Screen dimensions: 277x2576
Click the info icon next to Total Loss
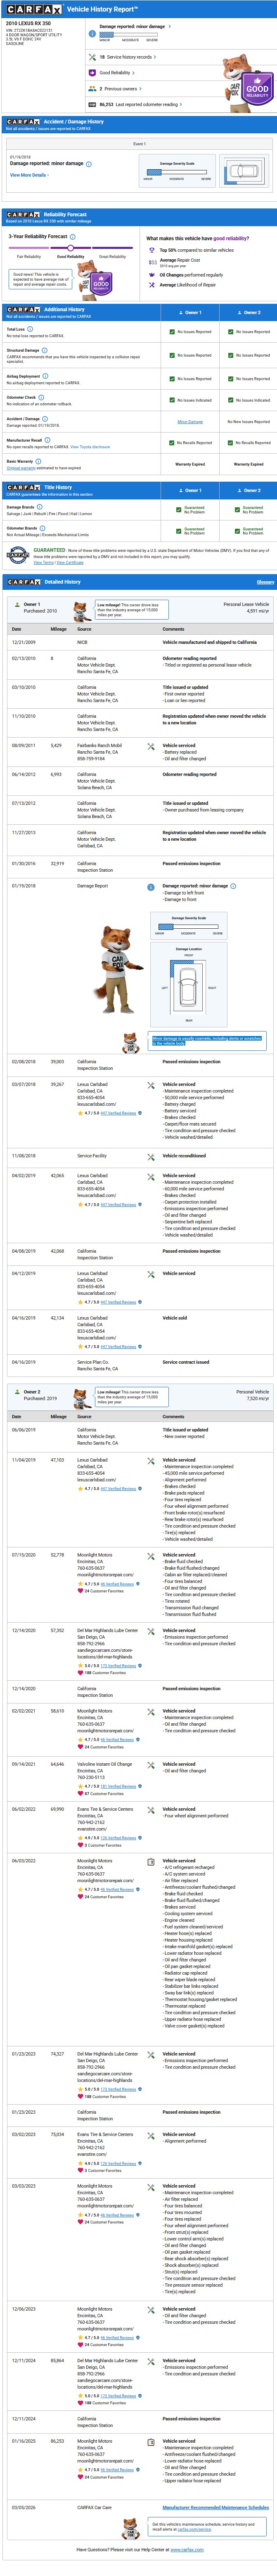coord(30,328)
